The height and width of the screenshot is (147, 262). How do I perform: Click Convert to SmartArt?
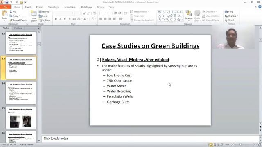143,20
